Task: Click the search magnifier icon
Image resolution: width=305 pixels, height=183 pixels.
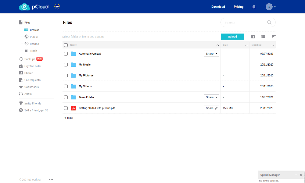Action: tap(269, 22)
